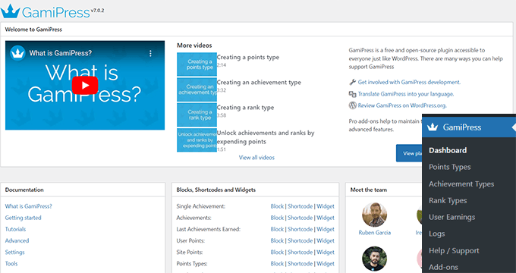Click the WordPress icon beside Review GamiPress

pyautogui.click(x=352, y=105)
